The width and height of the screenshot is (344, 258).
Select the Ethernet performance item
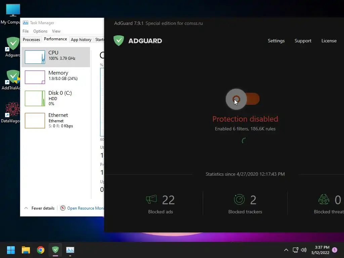[x=56, y=121]
